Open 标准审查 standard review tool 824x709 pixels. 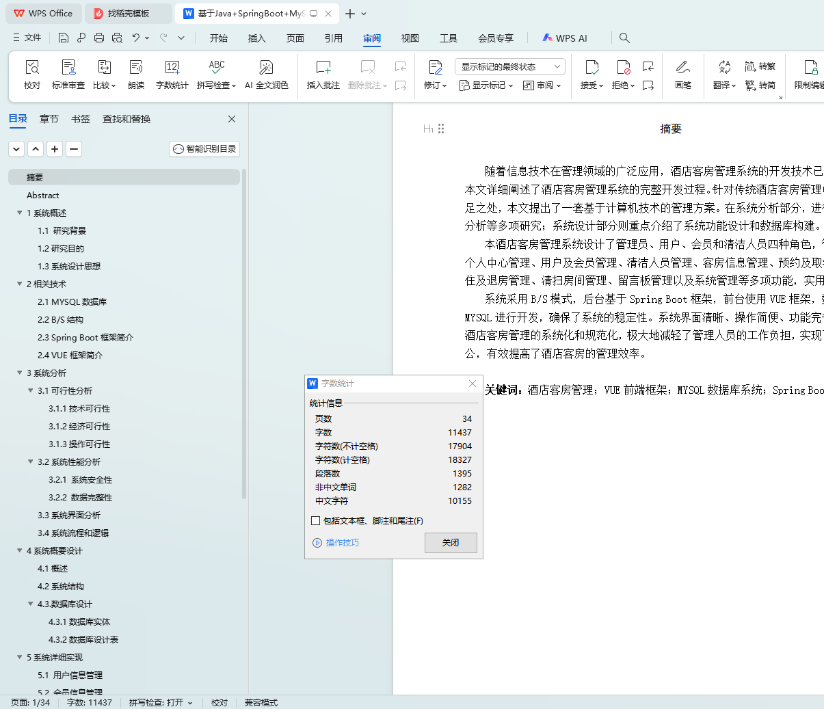(68, 75)
